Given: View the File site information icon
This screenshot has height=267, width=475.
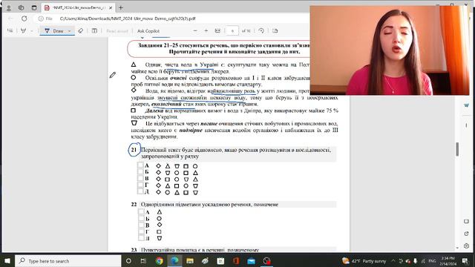Looking at the screenshot, I should pos(45,19).
